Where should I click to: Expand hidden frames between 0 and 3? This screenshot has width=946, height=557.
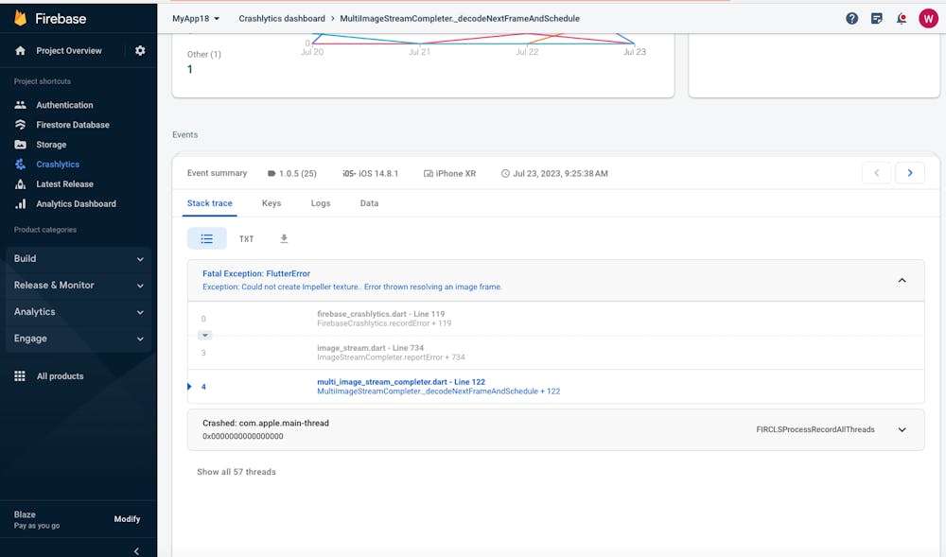pos(205,335)
